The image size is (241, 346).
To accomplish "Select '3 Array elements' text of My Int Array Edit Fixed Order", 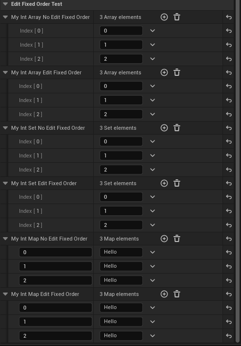I will pos(120,72).
